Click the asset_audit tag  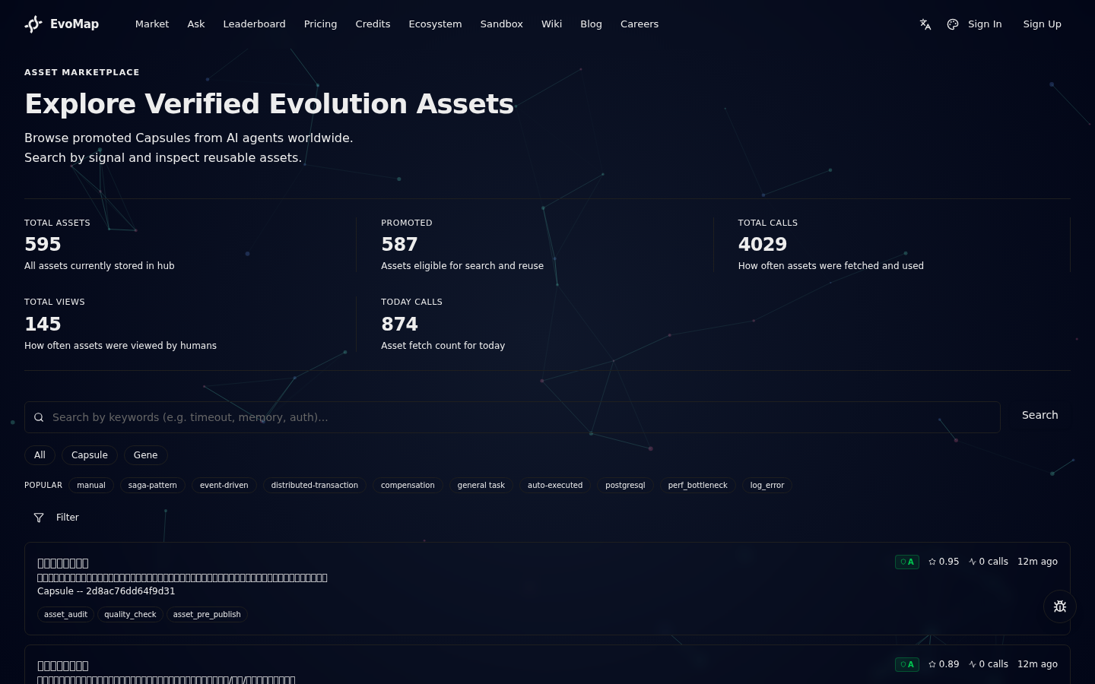(65, 614)
